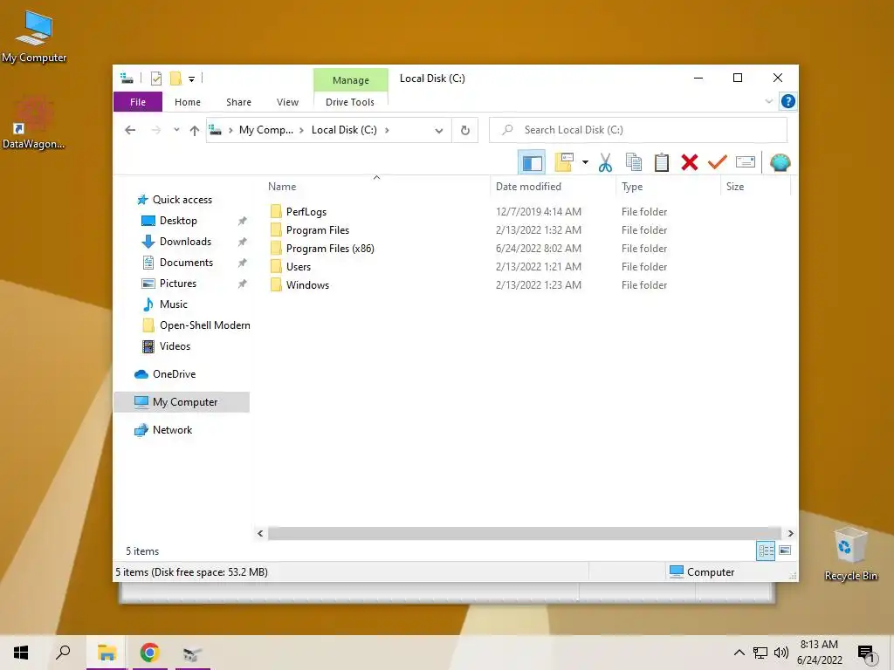Click the Classic Explorer shell settings icon

pos(780,163)
